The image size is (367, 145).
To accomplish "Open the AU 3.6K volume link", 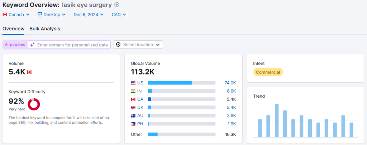I will point(230,115).
